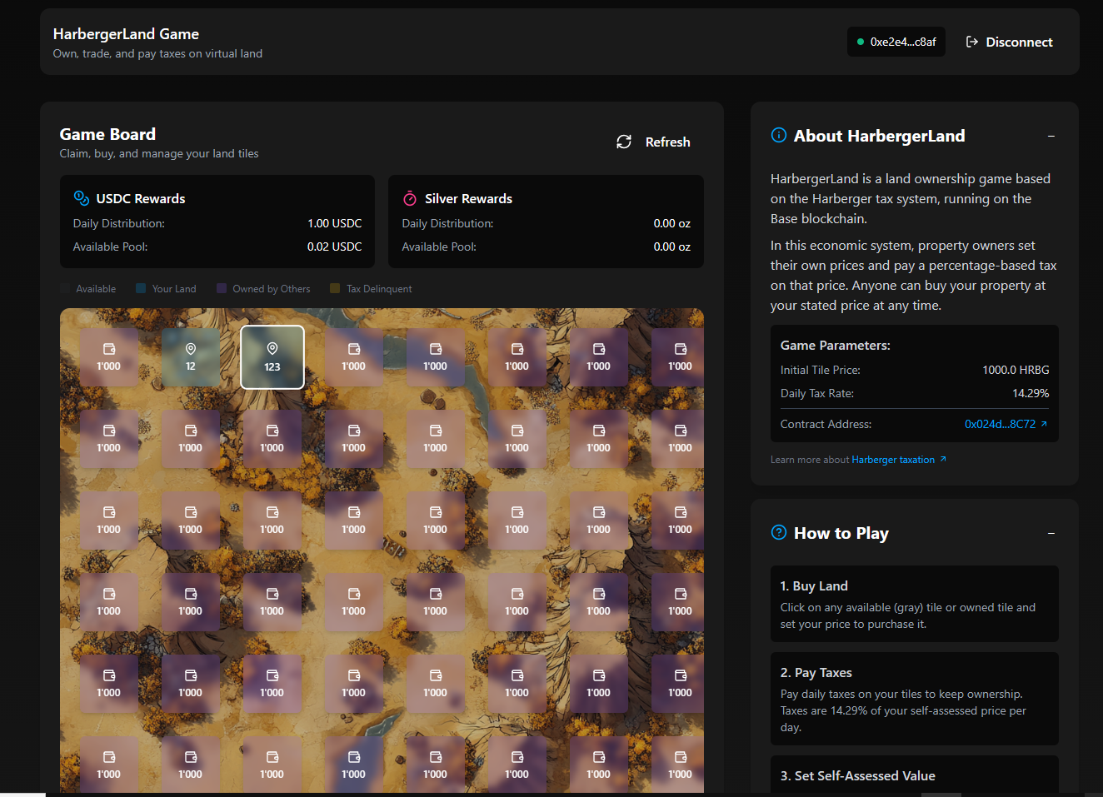Click the 2. Pay Taxes instruction card
The image size is (1103, 797).
pyautogui.click(x=914, y=699)
